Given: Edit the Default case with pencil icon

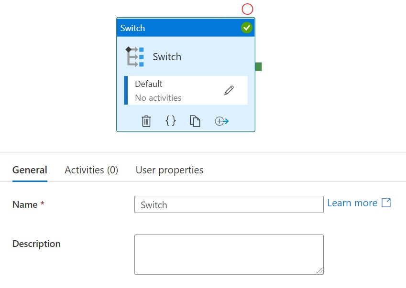Looking at the screenshot, I should coord(229,90).
